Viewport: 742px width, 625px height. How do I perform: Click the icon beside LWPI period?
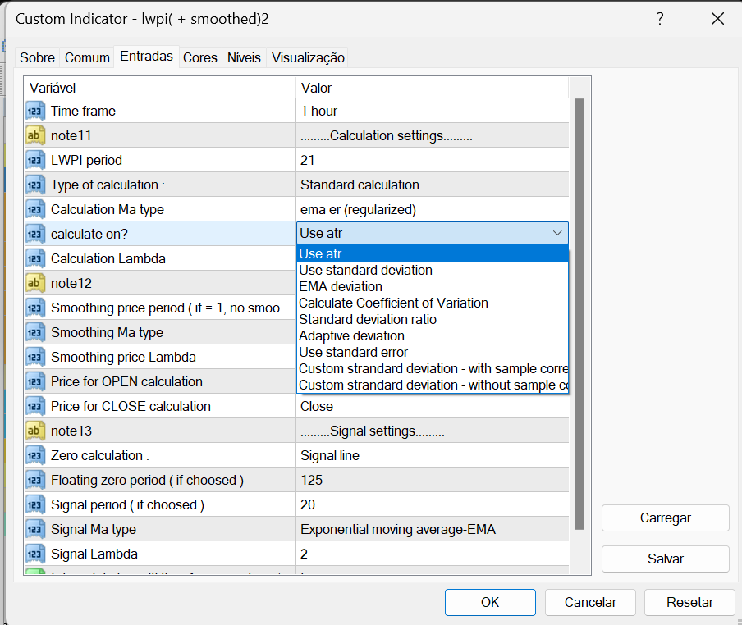click(x=35, y=160)
